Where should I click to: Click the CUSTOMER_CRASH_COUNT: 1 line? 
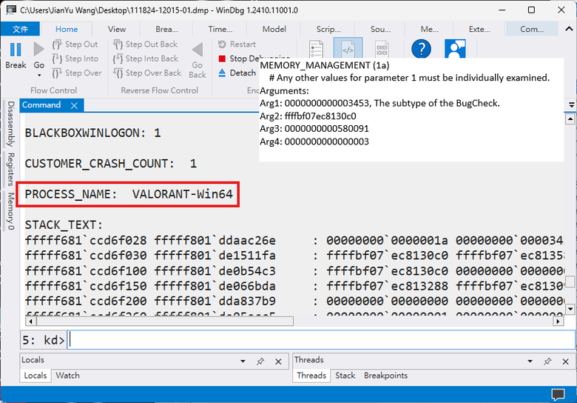point(110,164)
